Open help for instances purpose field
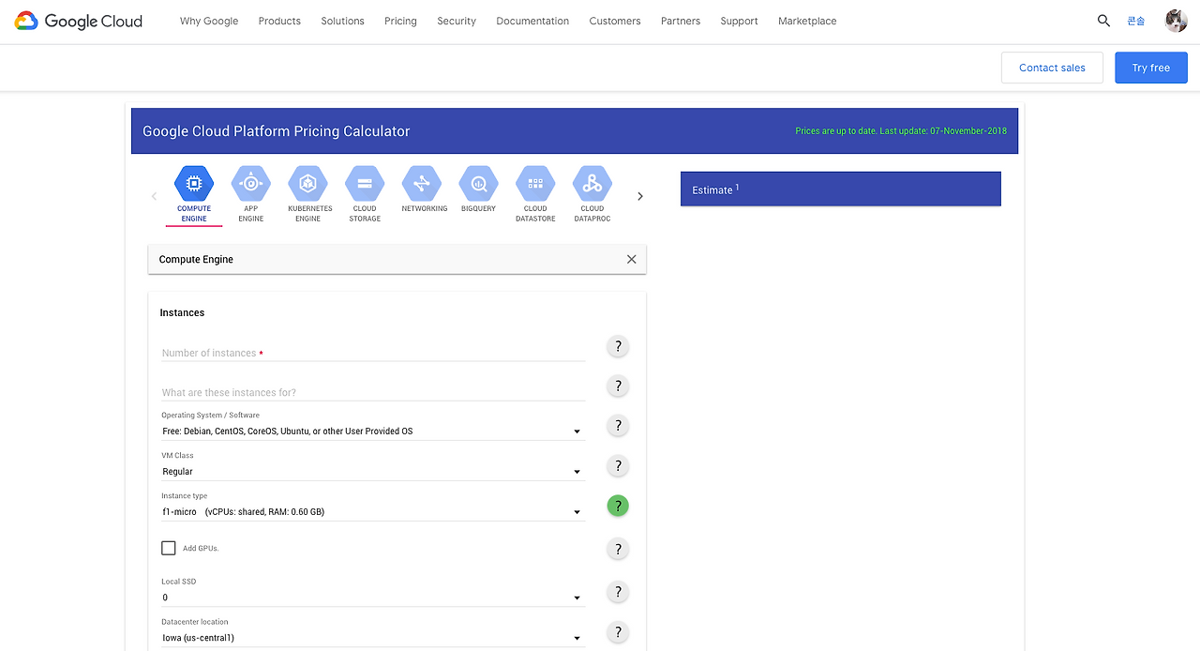The height and width of the screenshot is (651, 1200). pos(618,386)
